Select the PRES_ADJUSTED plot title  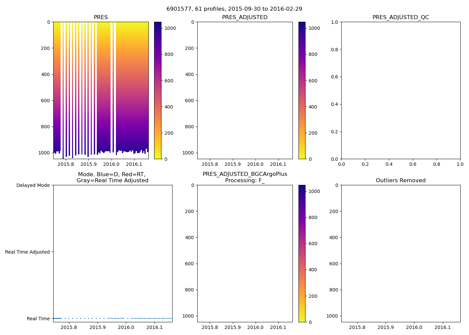pyautogui.click(x=245, y=17)
